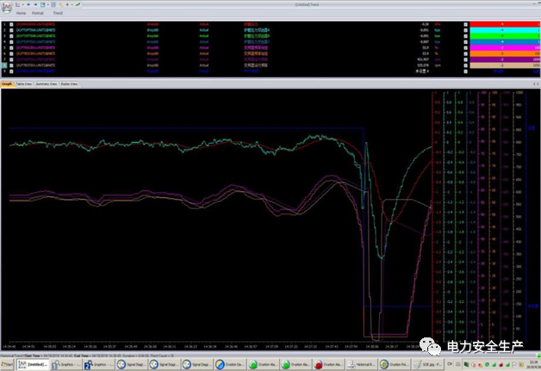Click the chart axes icon in quick toolbar

17,4
